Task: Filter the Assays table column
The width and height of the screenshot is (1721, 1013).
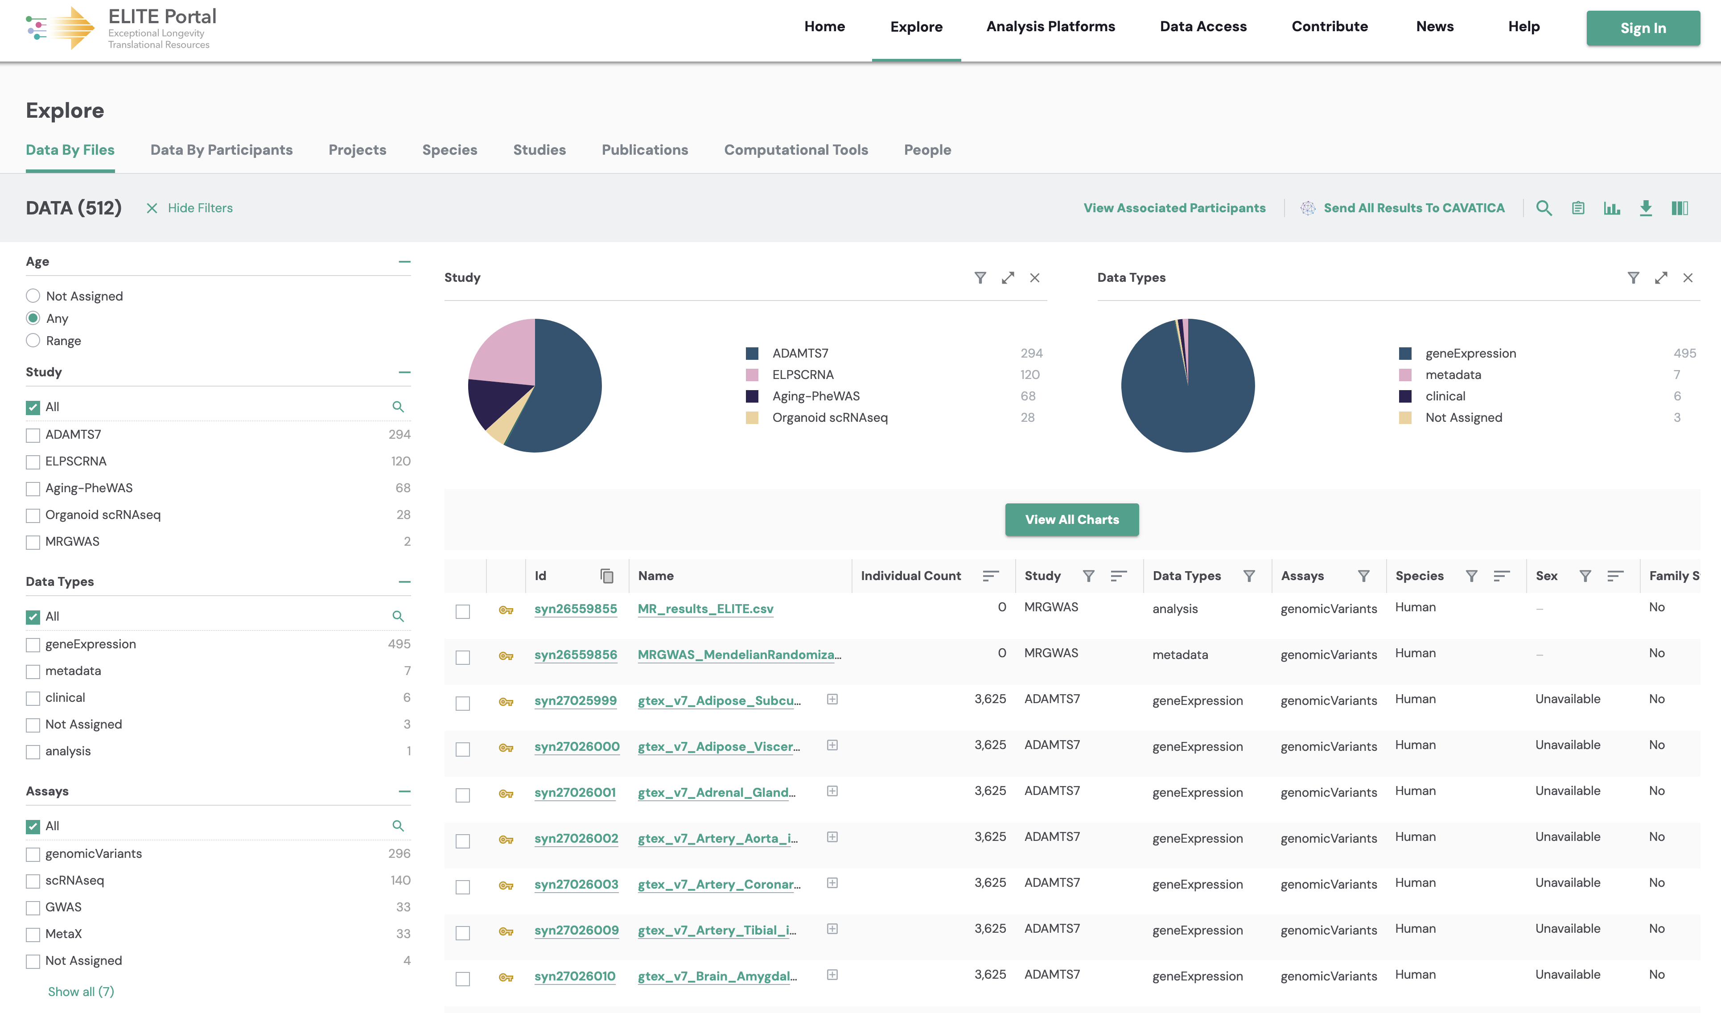Action: 1363,576
